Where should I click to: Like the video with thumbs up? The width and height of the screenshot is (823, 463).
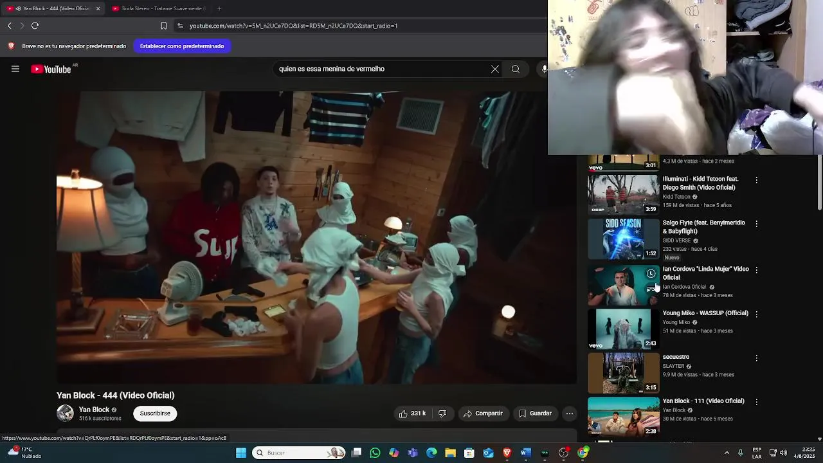click(x=412, y=413)
